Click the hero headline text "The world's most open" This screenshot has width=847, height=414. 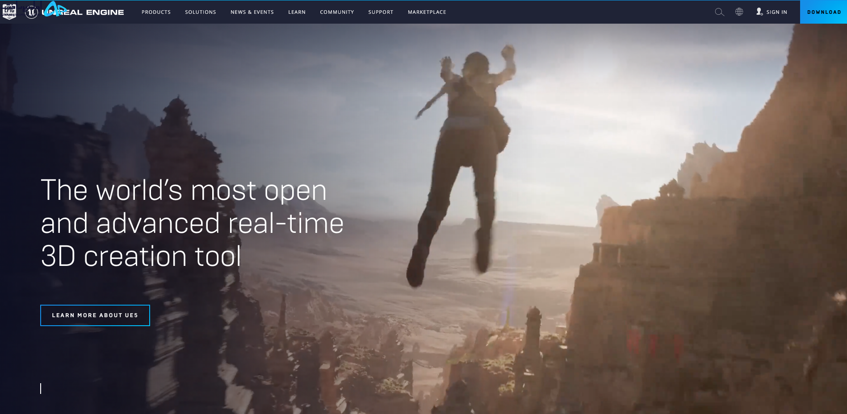(x=184, y=190)
